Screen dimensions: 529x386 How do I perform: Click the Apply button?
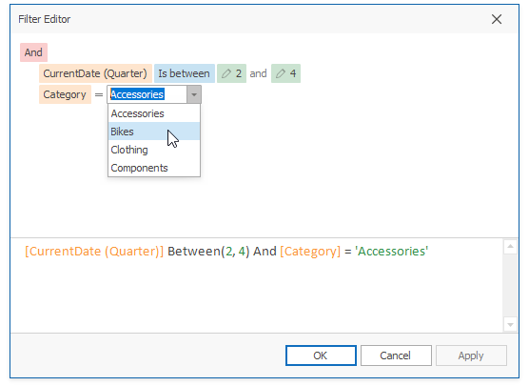(471, 356)
